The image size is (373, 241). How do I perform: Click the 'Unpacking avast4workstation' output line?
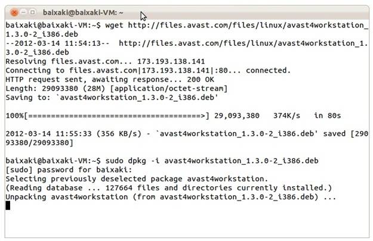171,197
